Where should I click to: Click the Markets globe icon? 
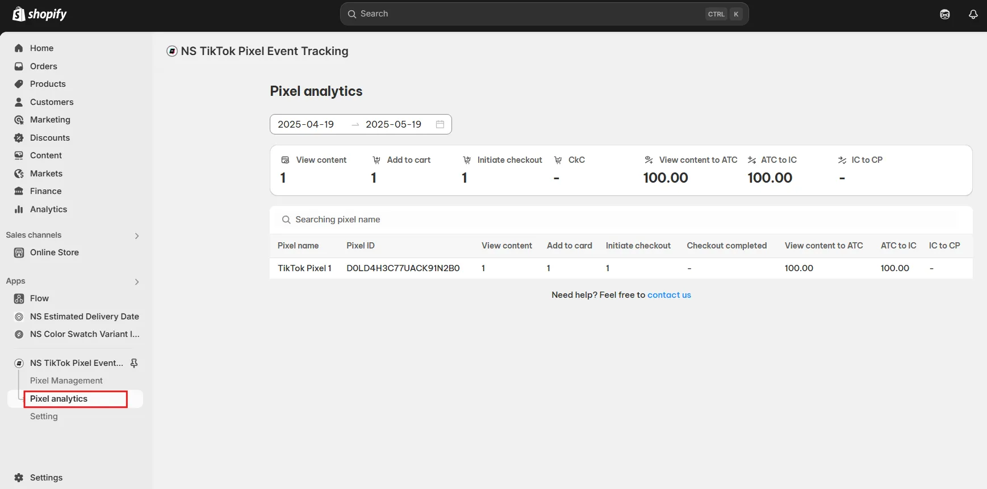pyautogui.click(x=19, y=174)
